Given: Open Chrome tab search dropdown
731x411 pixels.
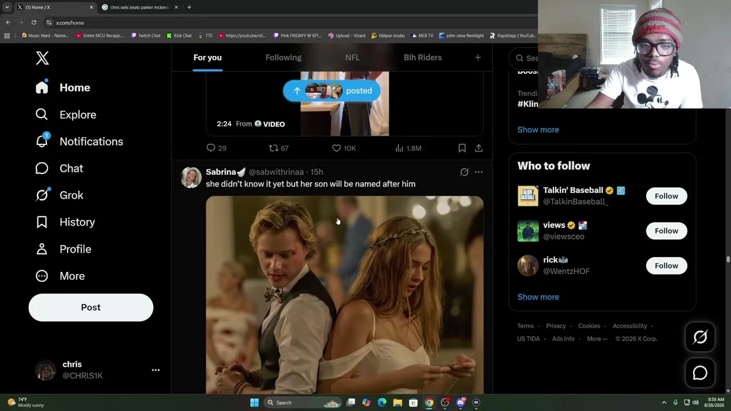Looking at the screenshot, I should point(6,7).
